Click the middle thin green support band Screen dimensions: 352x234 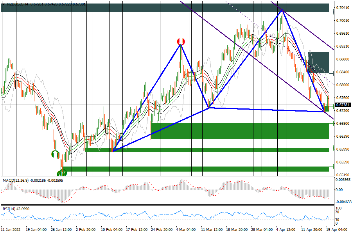coord(207,150)
